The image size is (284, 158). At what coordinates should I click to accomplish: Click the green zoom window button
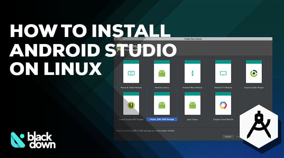[121, 39]
